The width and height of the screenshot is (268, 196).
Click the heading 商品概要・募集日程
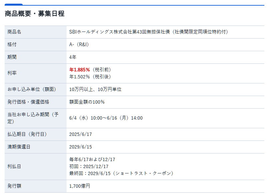[x=35, y=14]
